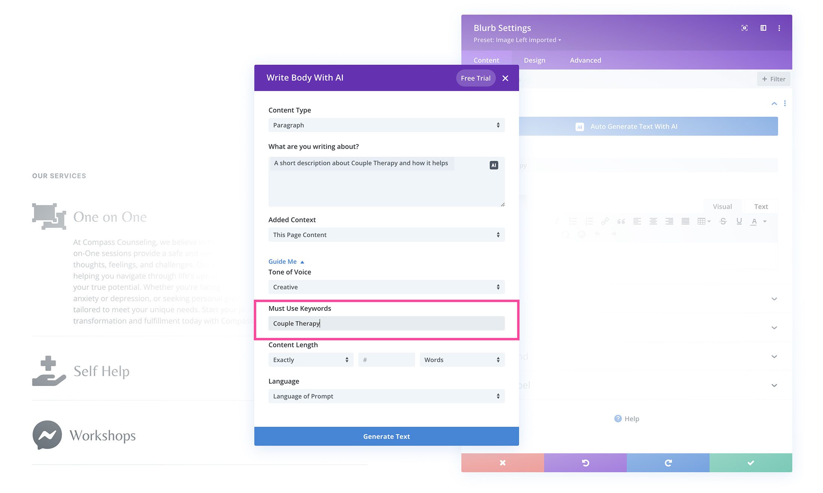The height and width of the screenshot is (493, 823).
Task: Expand the Content Type dropdown
Action: pos(386,125)
